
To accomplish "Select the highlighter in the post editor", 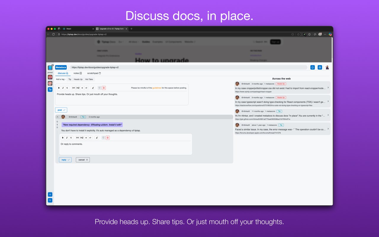I will click(x=93, y=88).
